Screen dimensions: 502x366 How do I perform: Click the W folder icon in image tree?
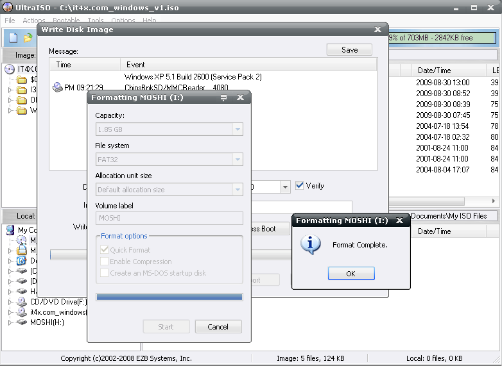21,111
